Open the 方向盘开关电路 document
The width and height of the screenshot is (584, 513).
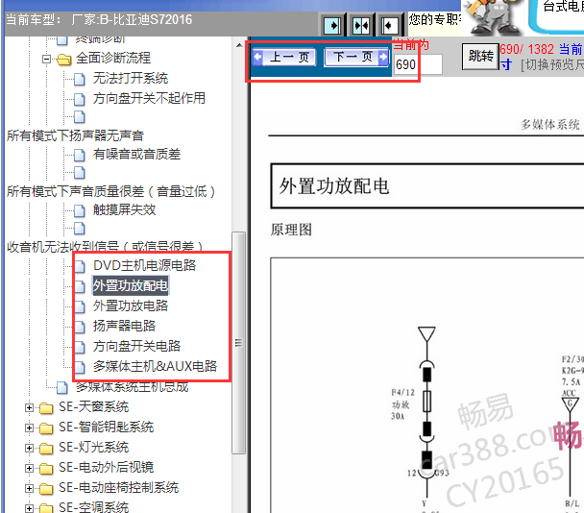click(x=136, y=346)
